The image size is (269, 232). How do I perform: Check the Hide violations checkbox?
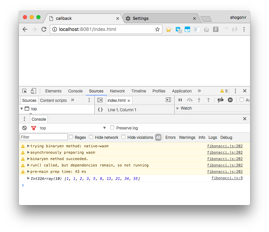coord(123,137)
